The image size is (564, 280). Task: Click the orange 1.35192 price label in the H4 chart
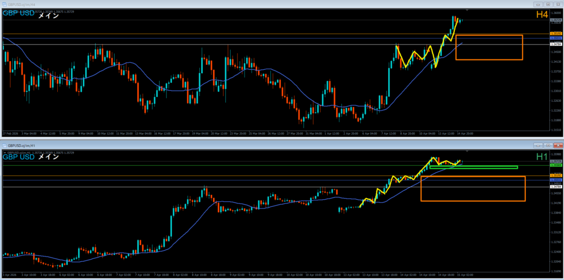[x=556, y=34]
